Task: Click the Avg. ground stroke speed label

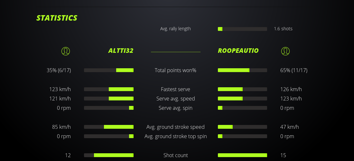Action: pos(175,127)
